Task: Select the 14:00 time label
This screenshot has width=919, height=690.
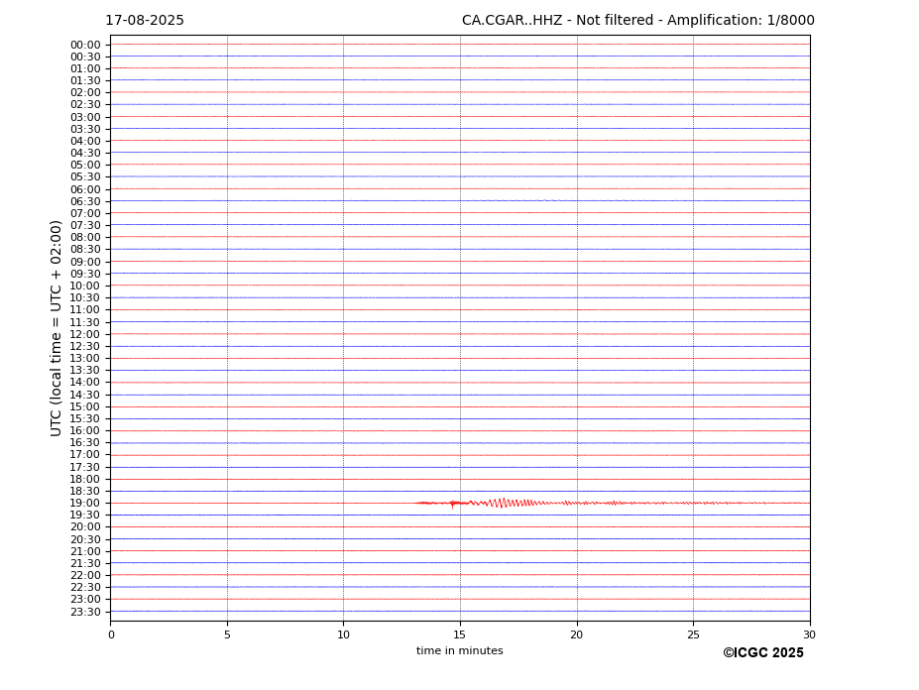Action: (85, 383)
